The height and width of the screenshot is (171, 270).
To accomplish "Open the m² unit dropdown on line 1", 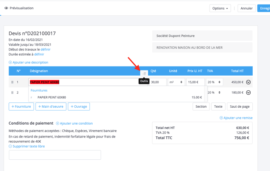I will [177, 82].
